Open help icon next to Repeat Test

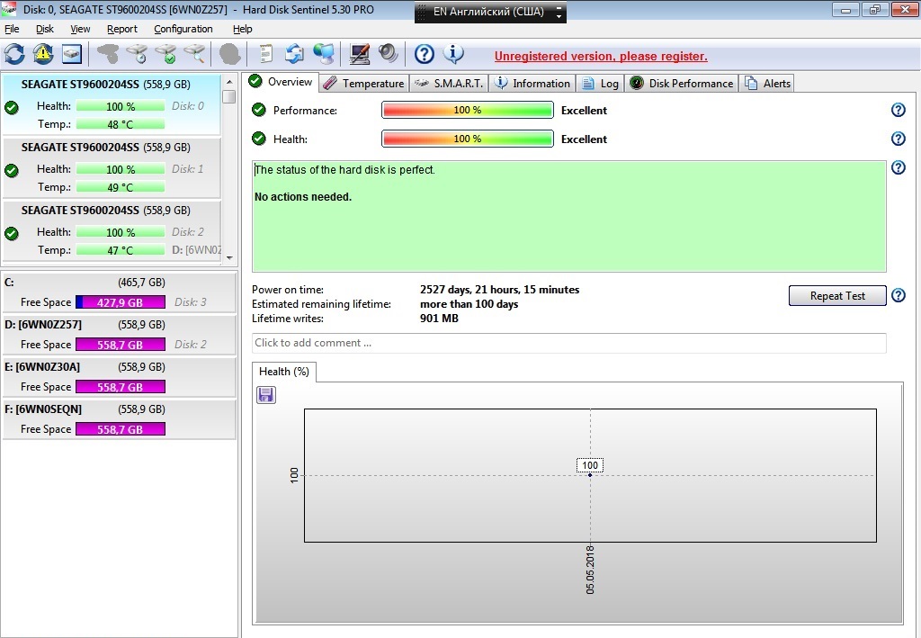tap(899, 295)
